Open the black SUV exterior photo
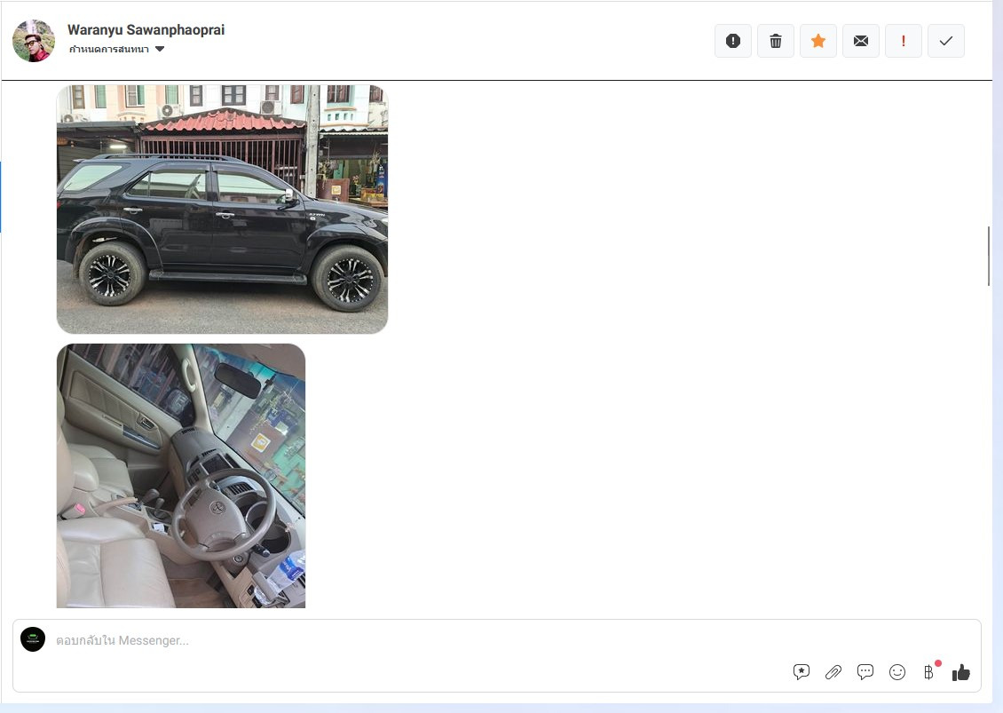Screen dimensions: 1003x713 (222, 210)
